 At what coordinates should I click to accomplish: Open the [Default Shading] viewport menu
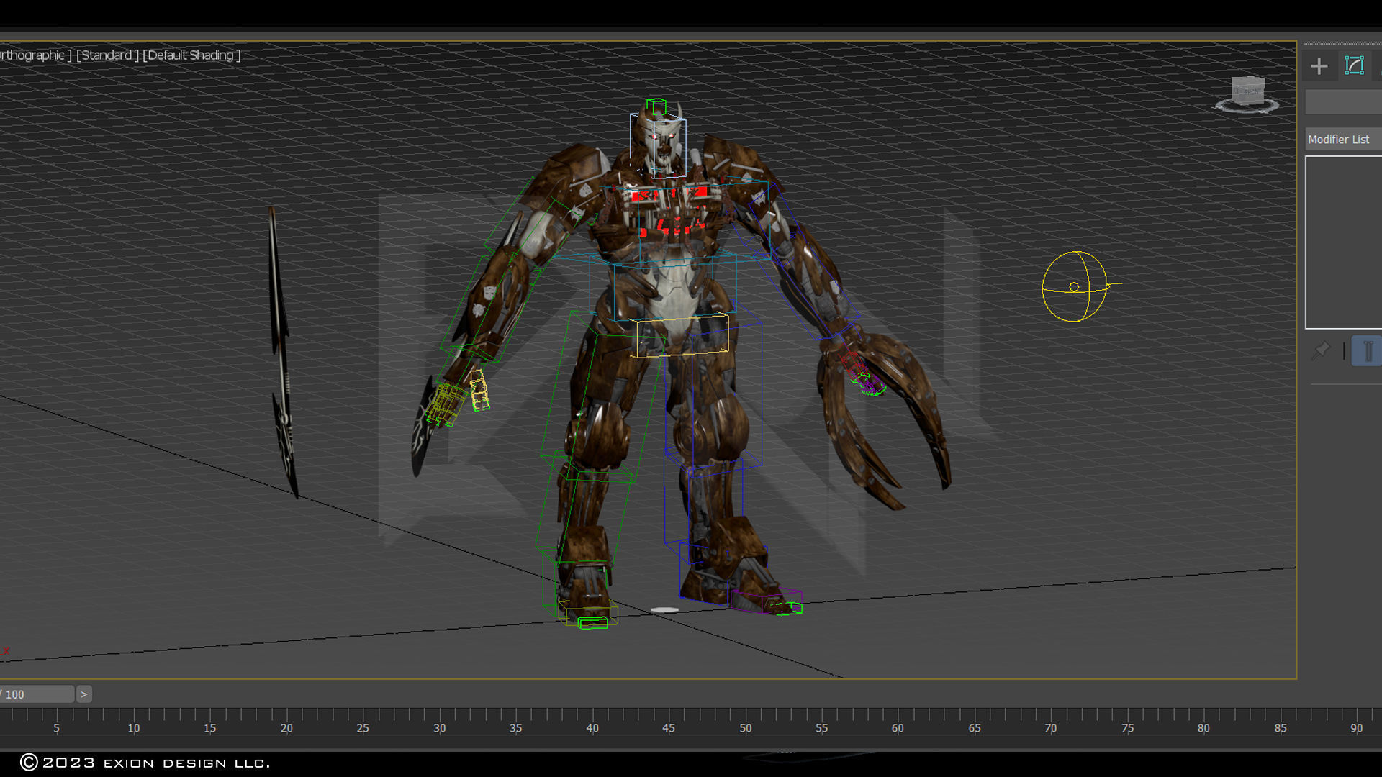191,55
